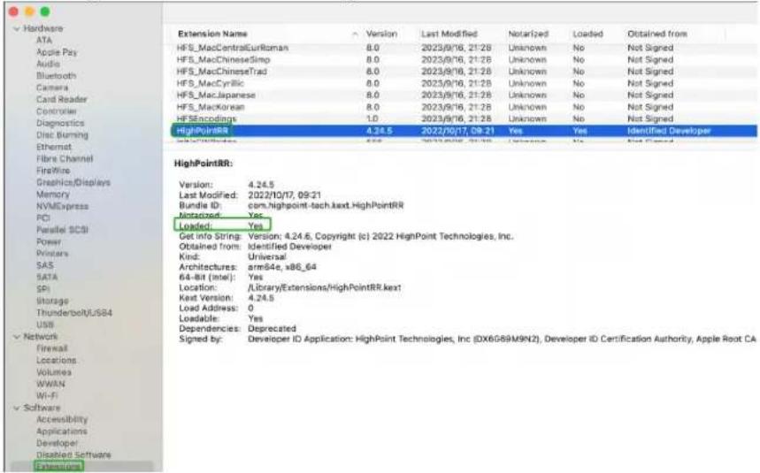Open Controller in the sidebar
Screen dimensions: 760x473
(x=57, y=111)
